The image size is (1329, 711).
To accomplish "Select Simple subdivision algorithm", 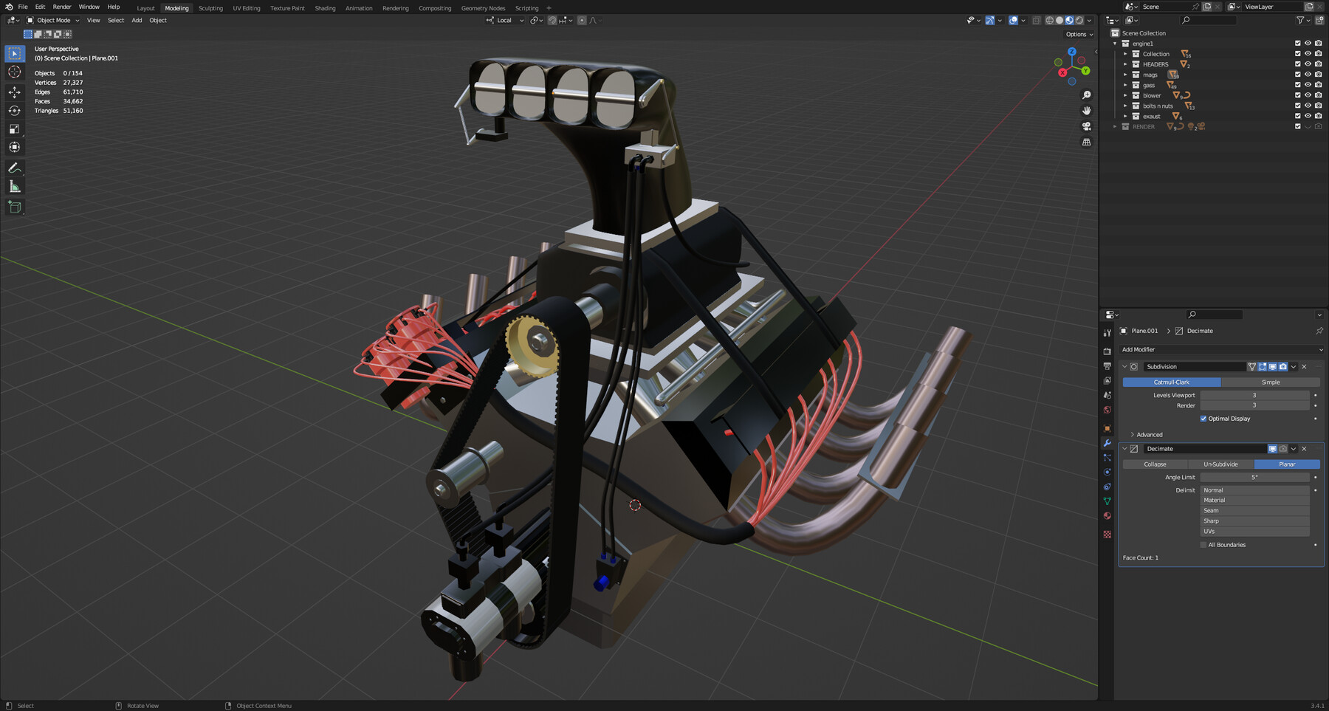I will tap(1270, 382).
